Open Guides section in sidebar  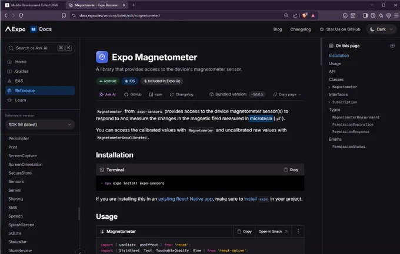(x=40, y=71)
